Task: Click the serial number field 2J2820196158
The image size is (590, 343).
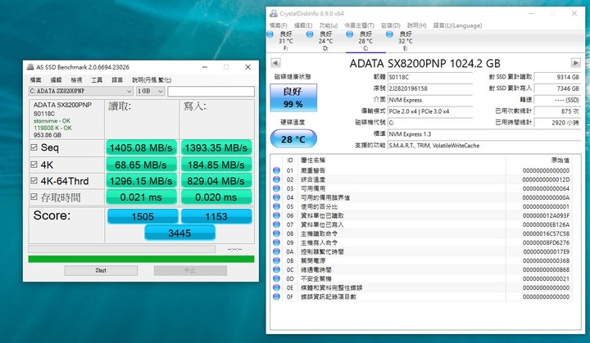Action: 429,88
